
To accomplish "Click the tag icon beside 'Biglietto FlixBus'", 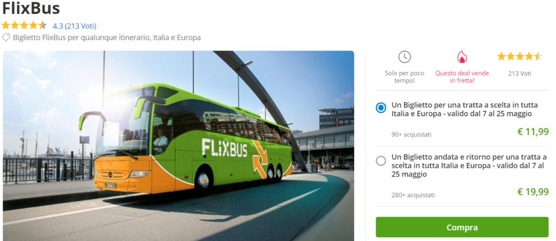I will [x=6, y=37].
